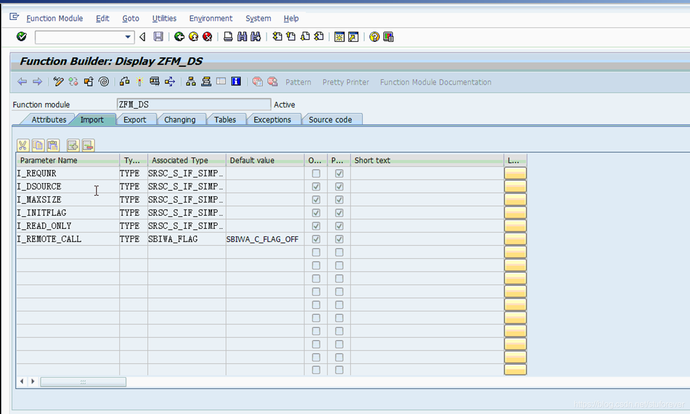Viewport: 690px width, 414px height.
Task: Click the scroll-left arrow below the table
Action: (22, 382)
